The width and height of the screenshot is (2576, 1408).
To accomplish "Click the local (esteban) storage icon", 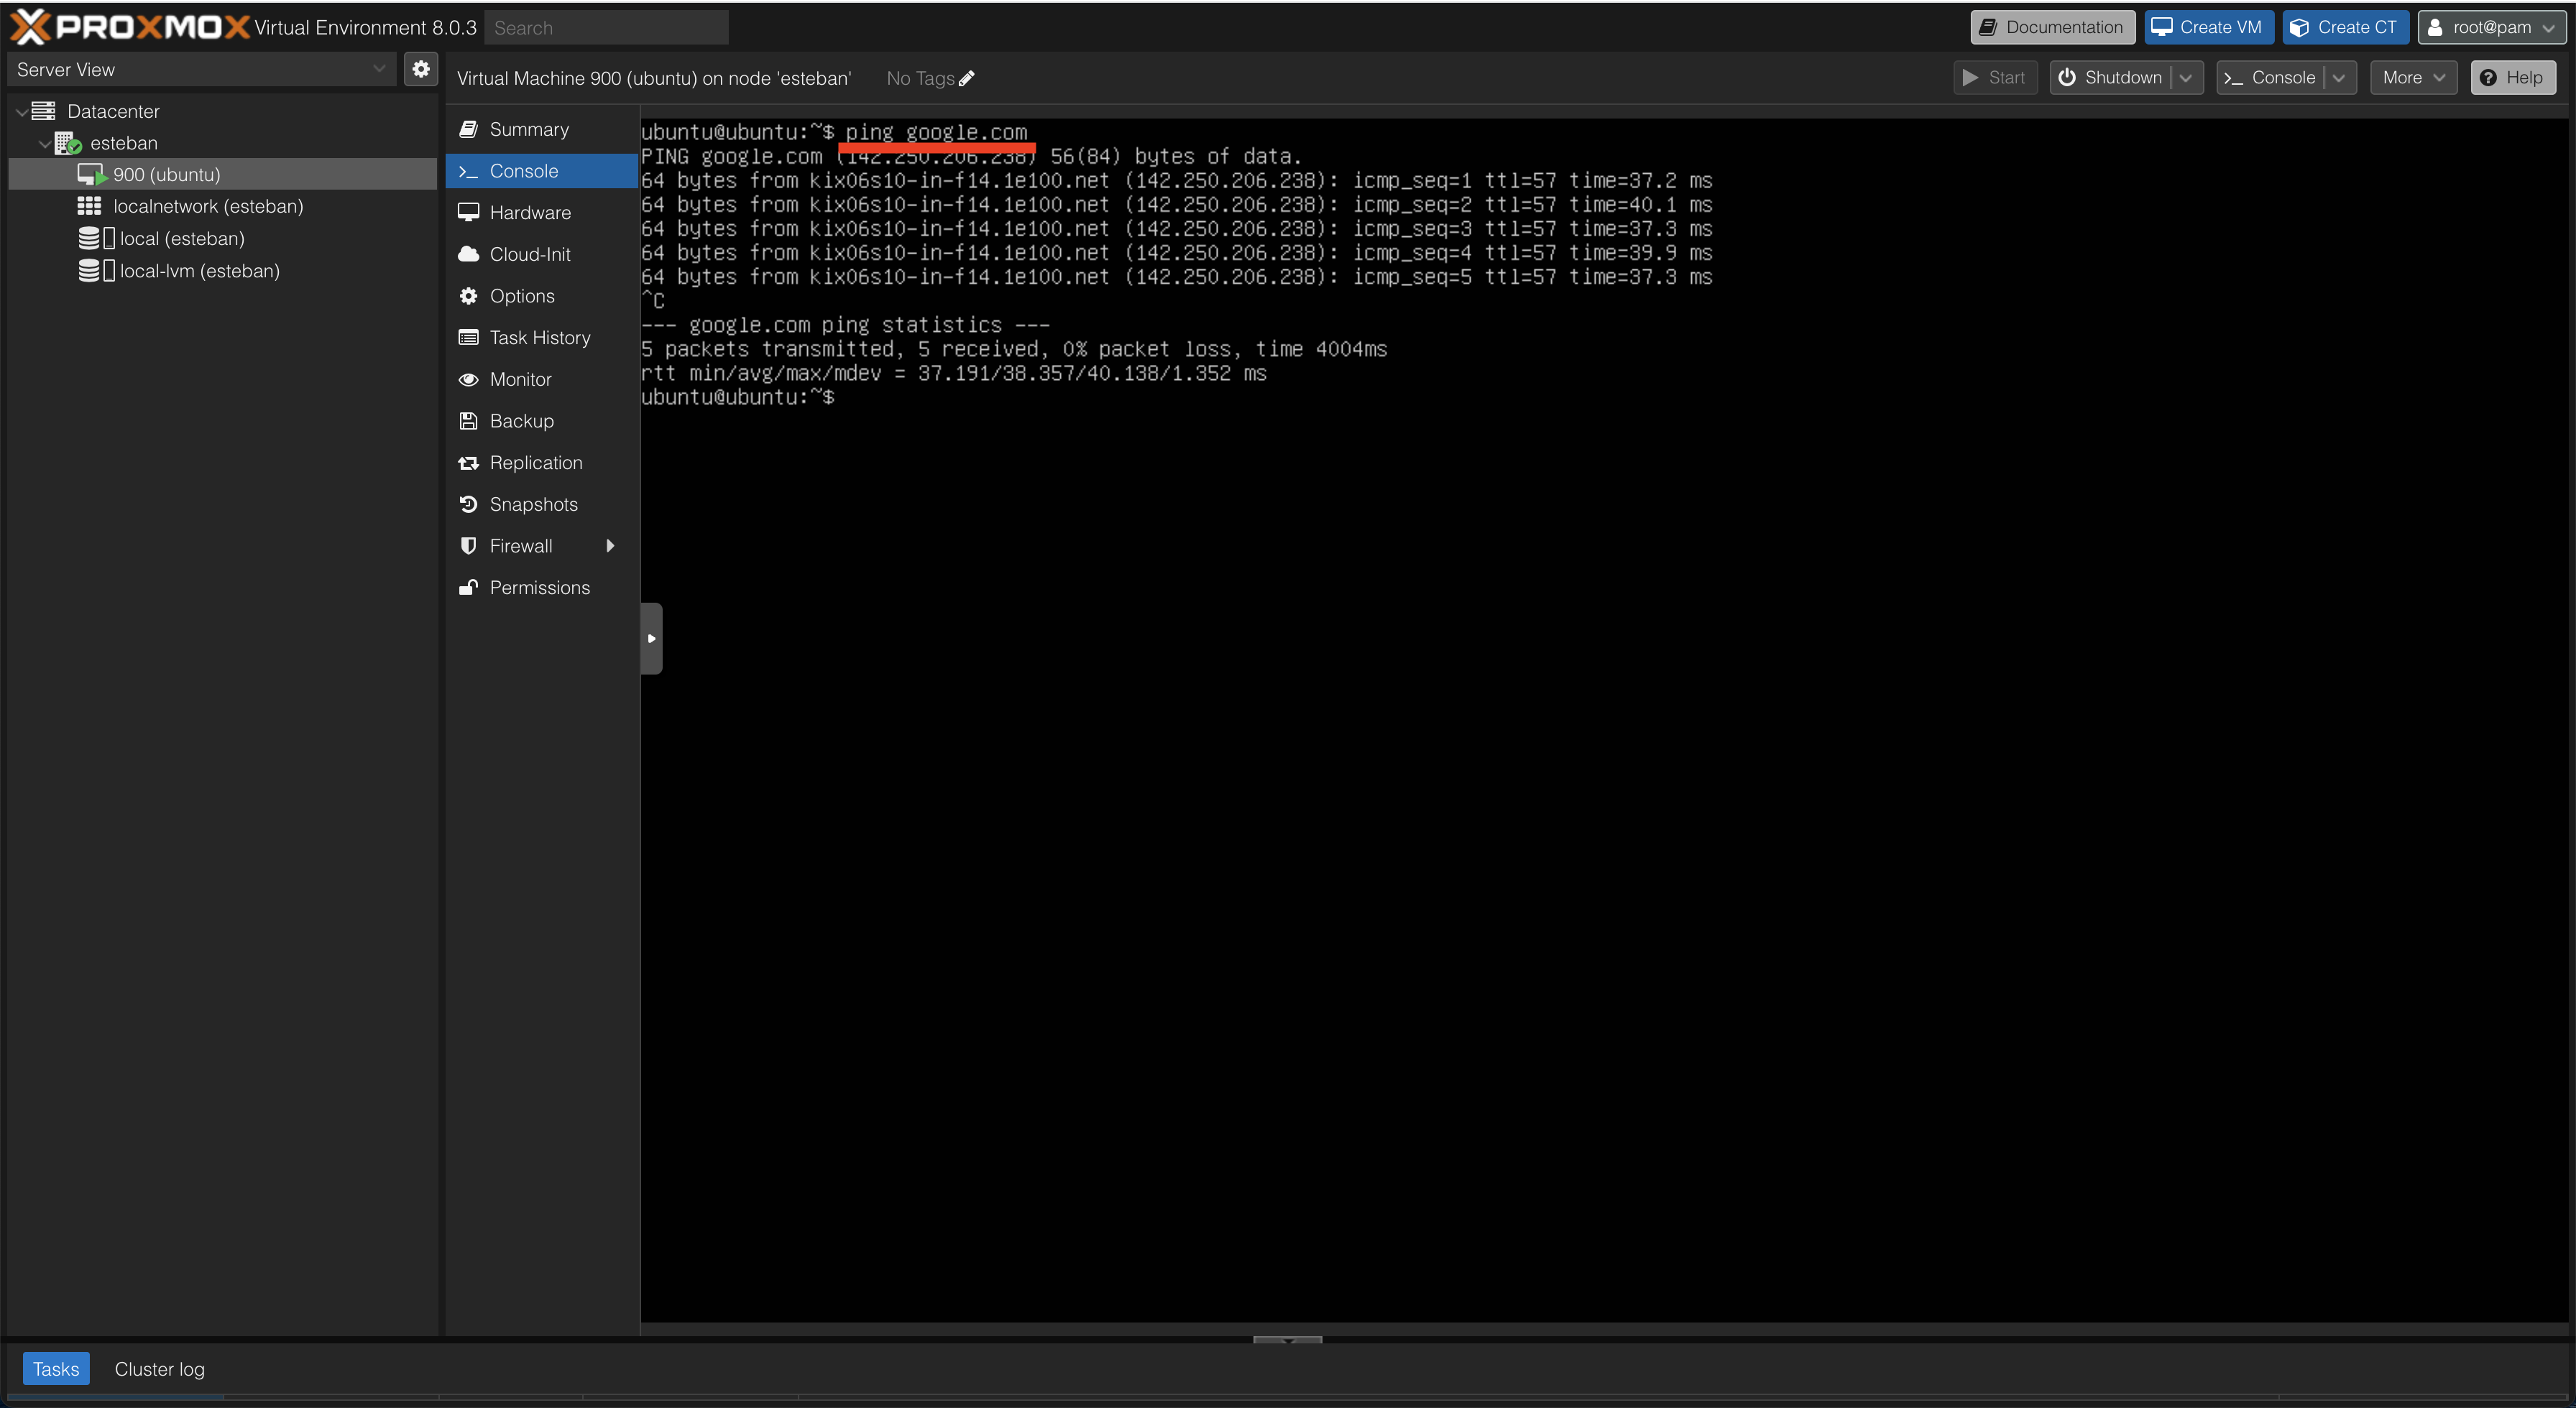I will [x=96, y=238].
